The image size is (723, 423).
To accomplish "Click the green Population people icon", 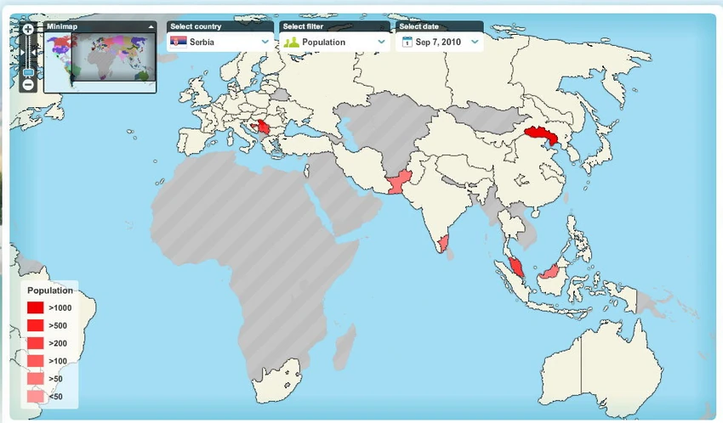I will tap(292, 42).
